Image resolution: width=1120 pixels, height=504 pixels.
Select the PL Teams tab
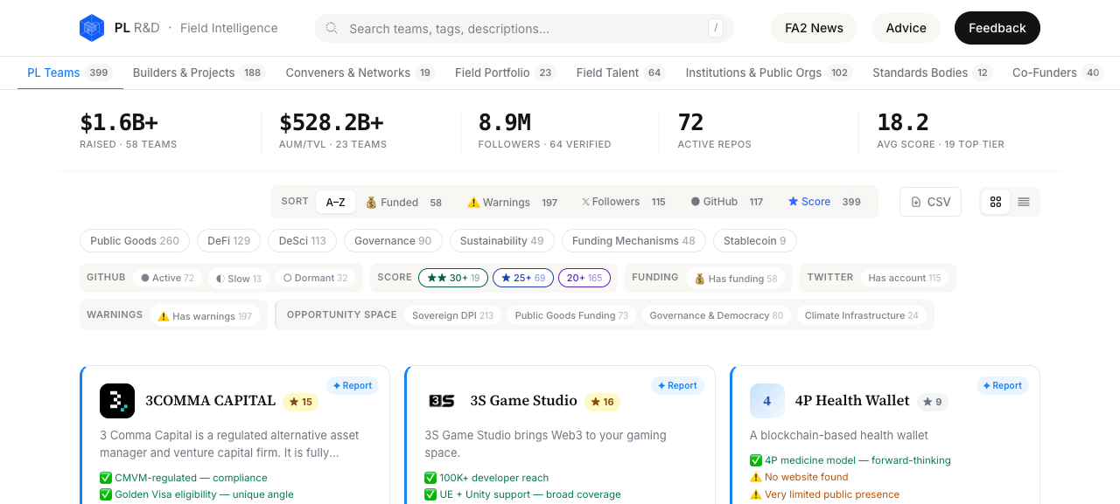[x=69, y=72]
